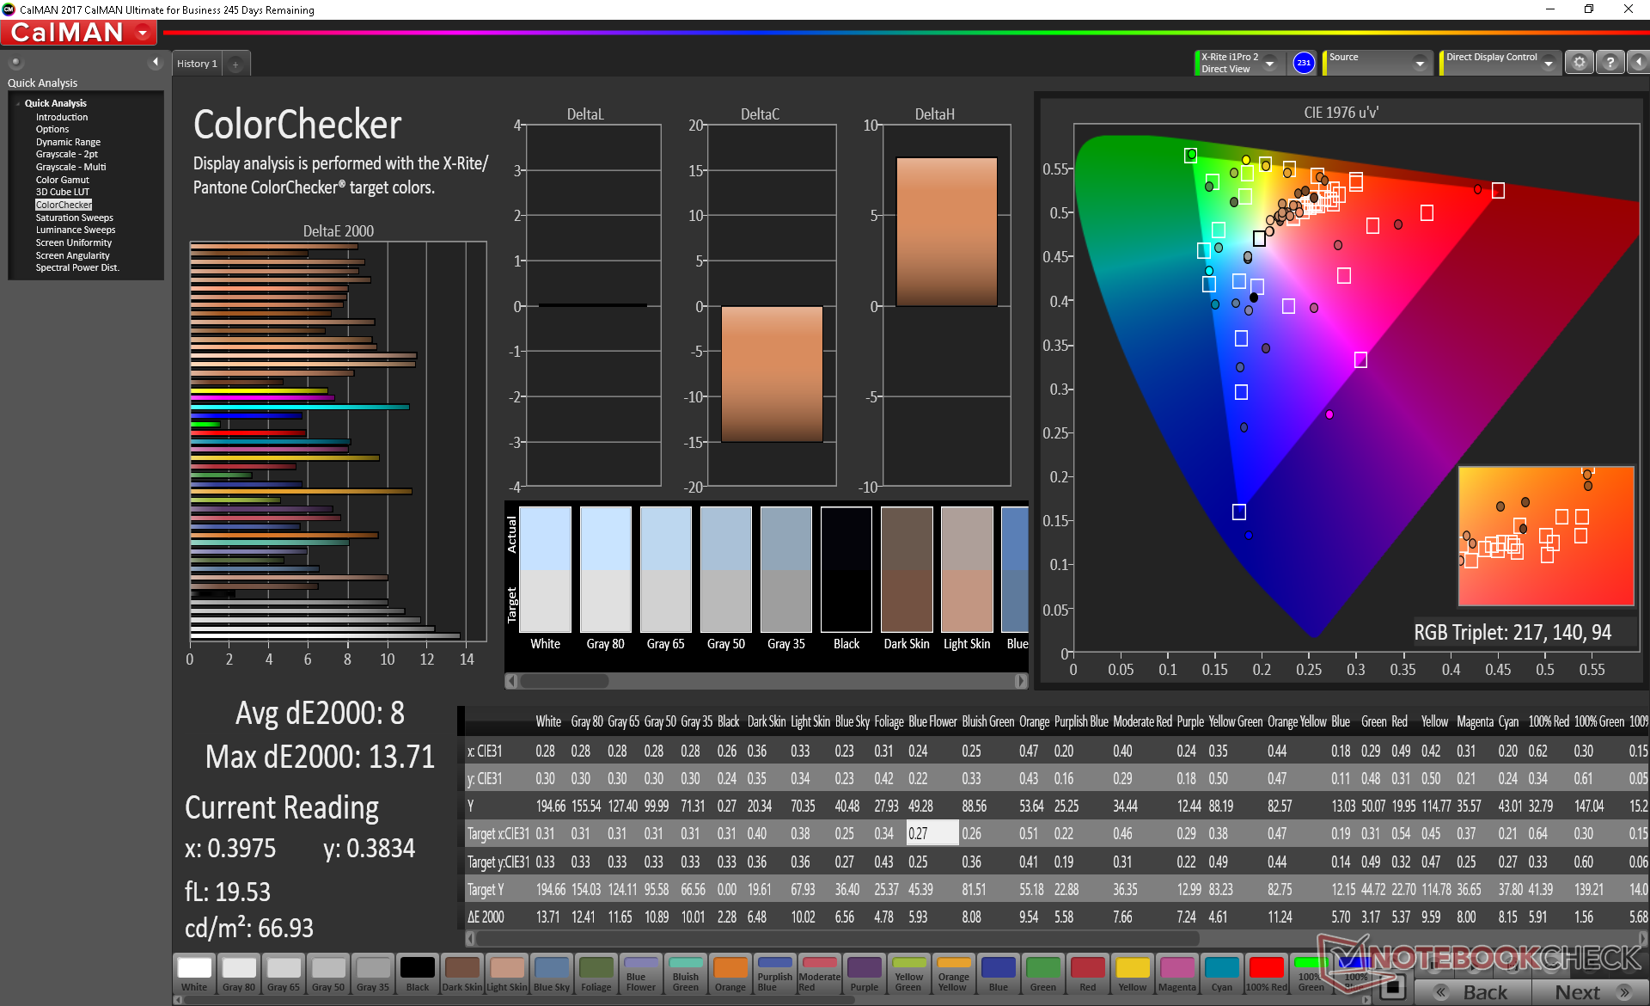1650x1006 pixels.
Task: Select Grayscale - Multi in the workflow list
Action: tap(70, 167)
